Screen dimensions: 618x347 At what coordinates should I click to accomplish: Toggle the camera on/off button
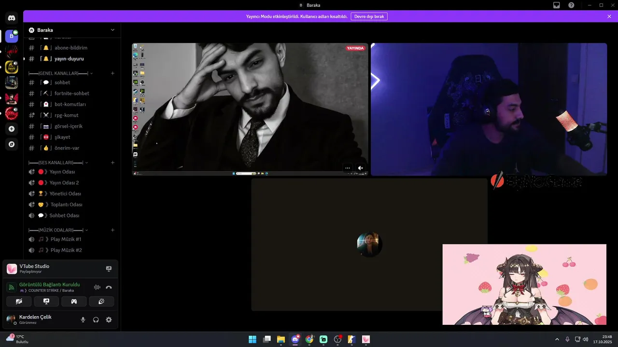[19, 301]
